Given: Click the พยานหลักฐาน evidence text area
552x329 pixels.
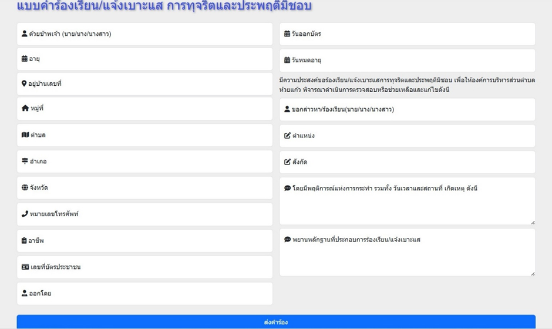Looking at the screenshot, I should [407, 257].
